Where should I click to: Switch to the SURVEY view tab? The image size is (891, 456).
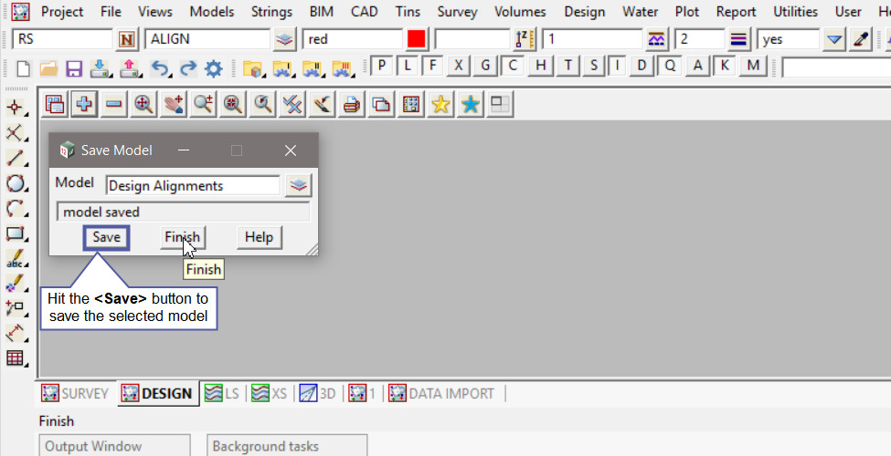(76, 393)
